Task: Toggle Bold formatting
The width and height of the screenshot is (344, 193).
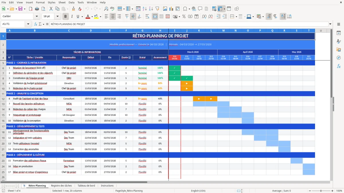Action: (x=65, y=17)
